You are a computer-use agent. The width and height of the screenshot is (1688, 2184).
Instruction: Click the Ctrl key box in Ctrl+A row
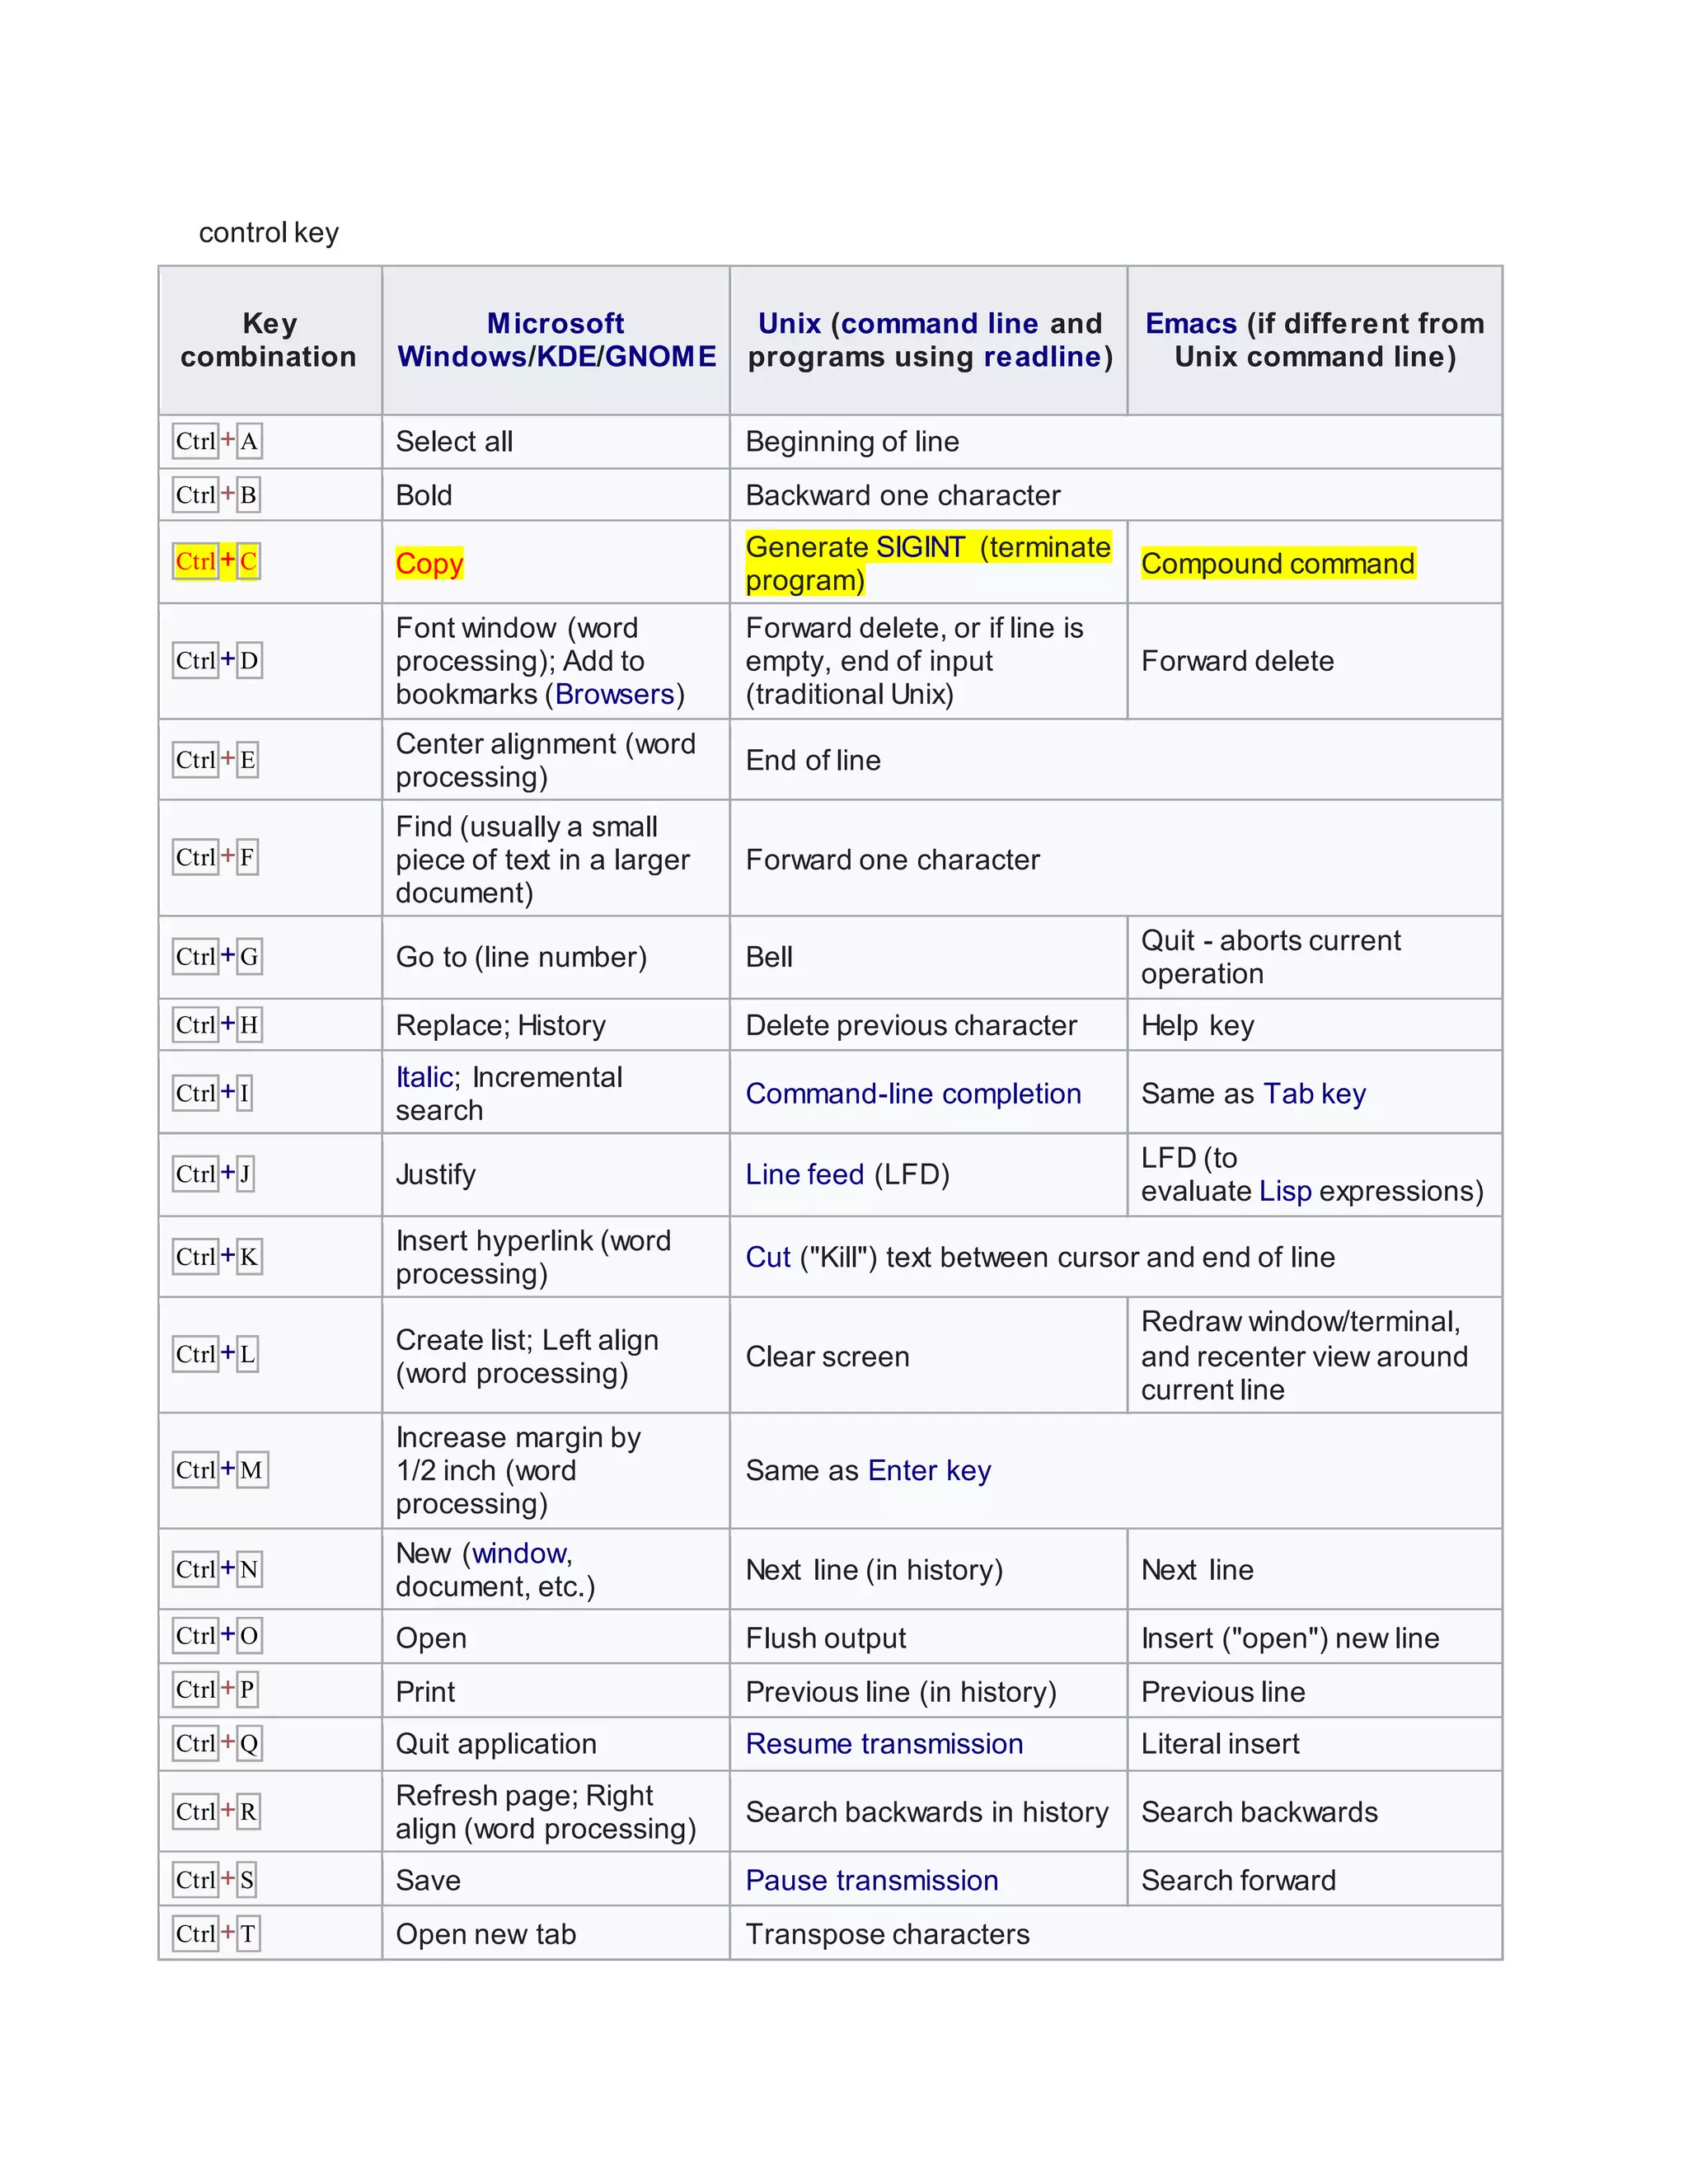pyautogui.click(x=195, y=441)
